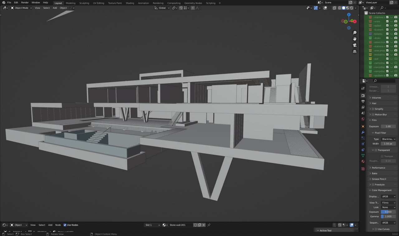
Task: Switch to the Shading workspace tab
Action: click(130, 3)
